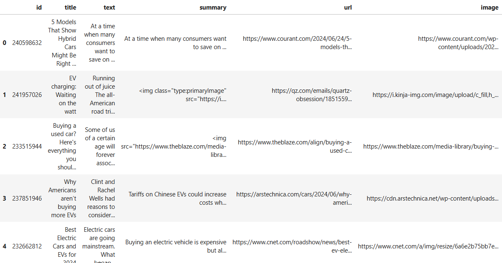Click the theblaze.com align url cell
The width and height of the screenshot is (502, 263).
tap(295, 146)
